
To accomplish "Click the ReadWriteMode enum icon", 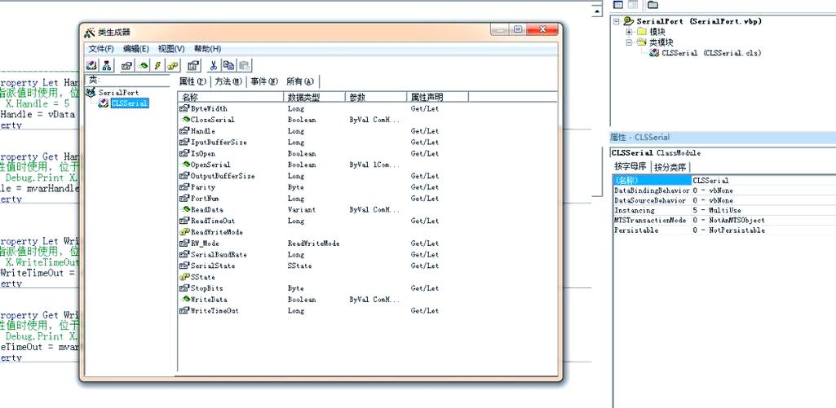I will point(184,232).
